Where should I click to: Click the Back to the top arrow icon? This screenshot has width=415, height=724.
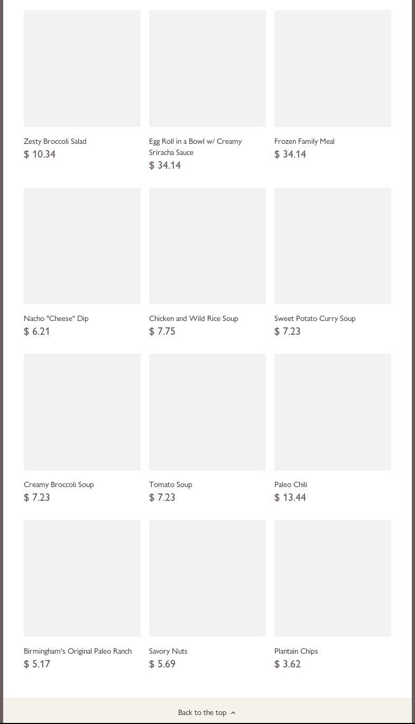233,713
